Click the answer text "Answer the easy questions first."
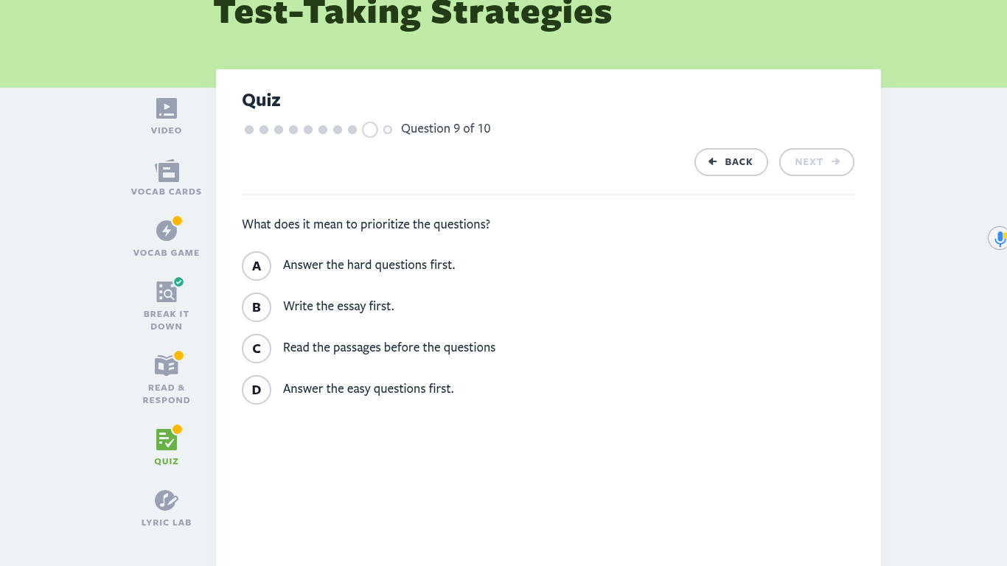This screenshot has width=1007, height=566. (x=369, y=388)
